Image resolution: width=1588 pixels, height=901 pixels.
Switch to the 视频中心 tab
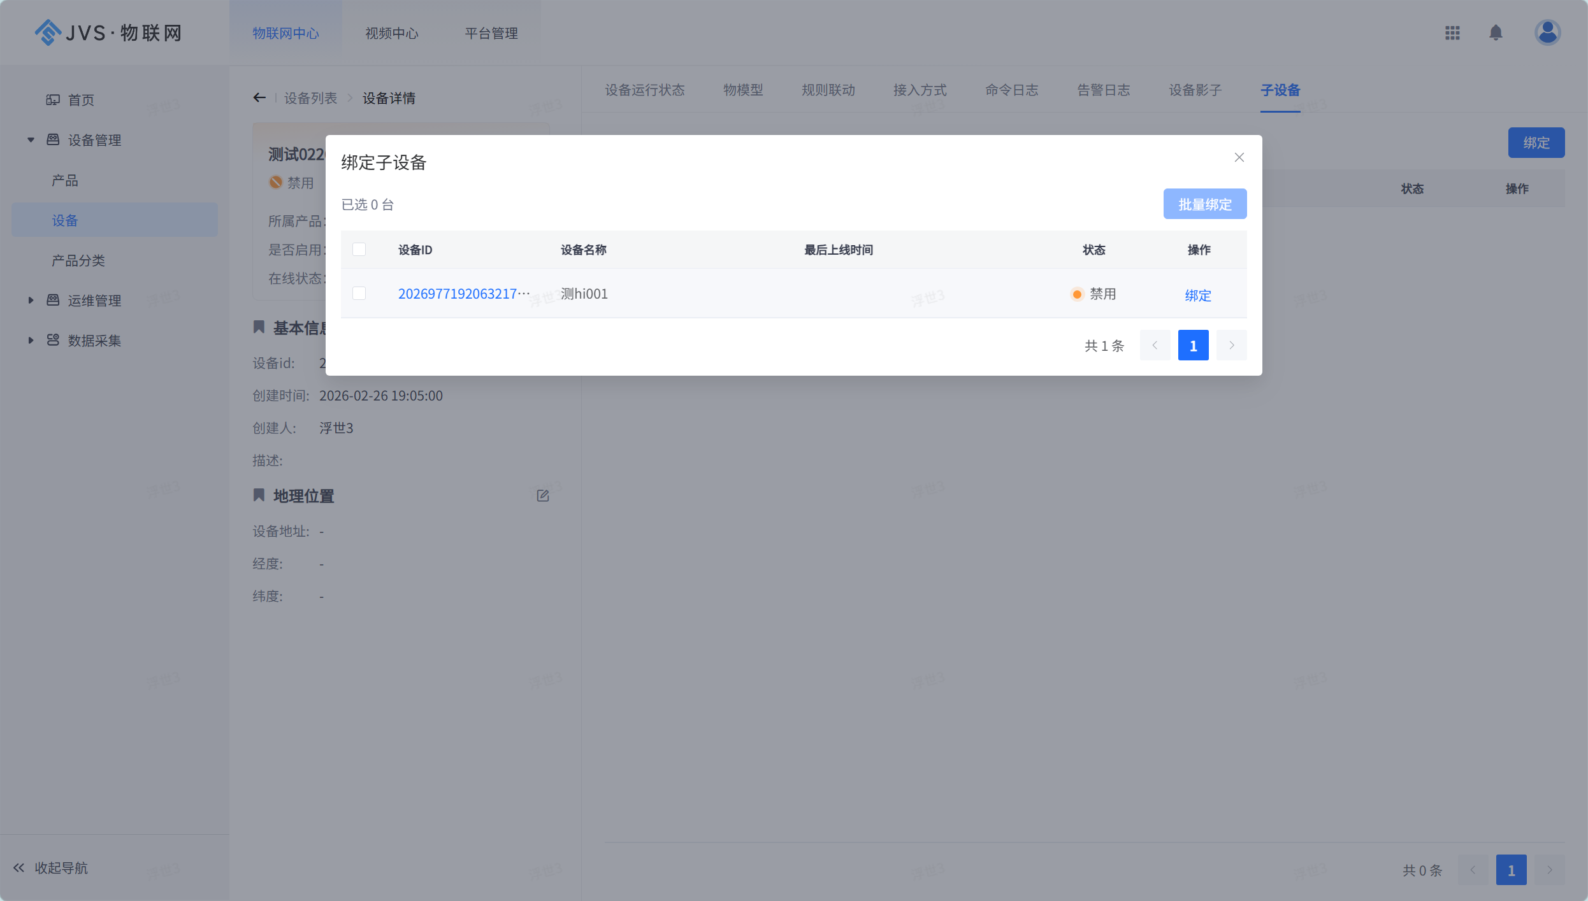coord(391,33)
